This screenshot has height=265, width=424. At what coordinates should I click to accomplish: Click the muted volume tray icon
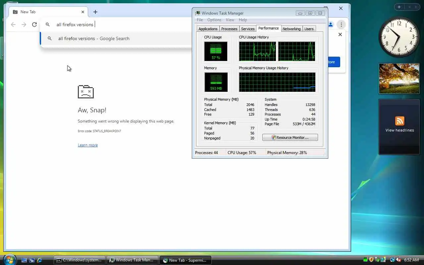coord(398,260)
